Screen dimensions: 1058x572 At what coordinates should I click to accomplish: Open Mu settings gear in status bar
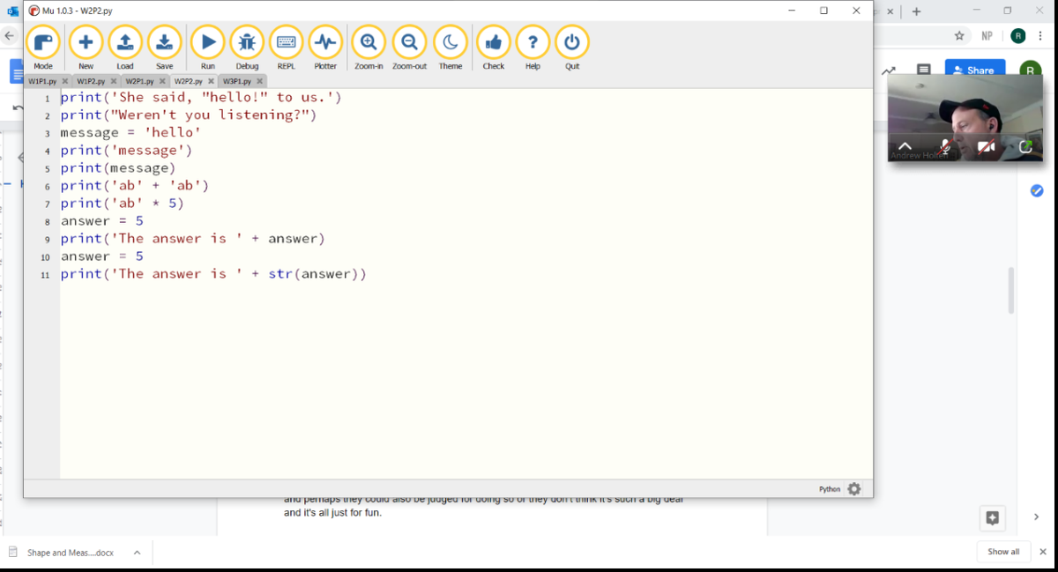pyautogui.click(x=854, y=489)
